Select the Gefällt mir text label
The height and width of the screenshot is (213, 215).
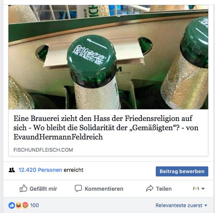(x=43, y=189)
